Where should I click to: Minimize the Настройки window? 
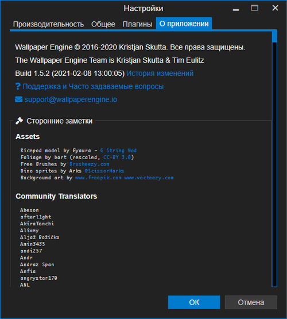tap(236, 9)
